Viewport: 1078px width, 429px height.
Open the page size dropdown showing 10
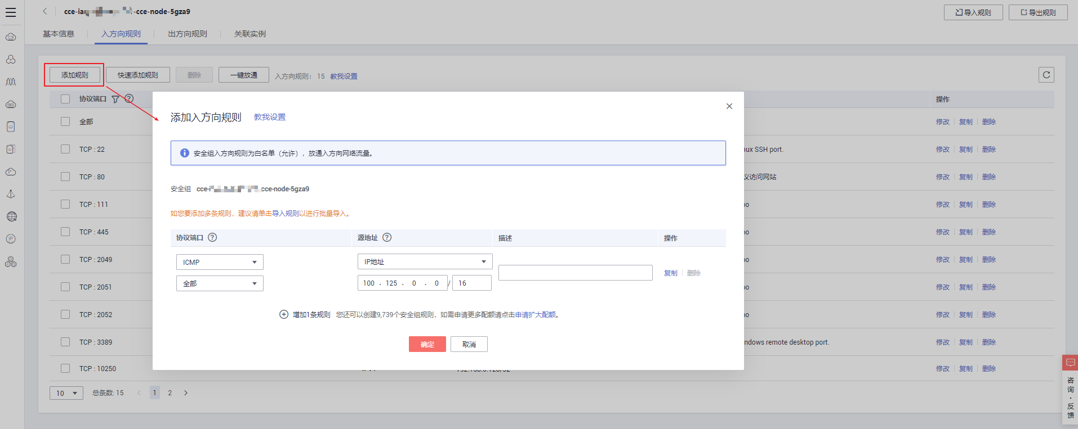point(66,393)
